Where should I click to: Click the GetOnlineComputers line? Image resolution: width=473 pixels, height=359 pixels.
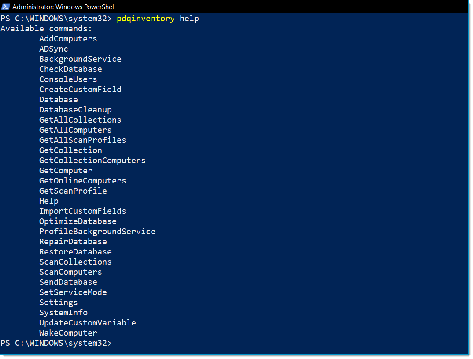82,181
